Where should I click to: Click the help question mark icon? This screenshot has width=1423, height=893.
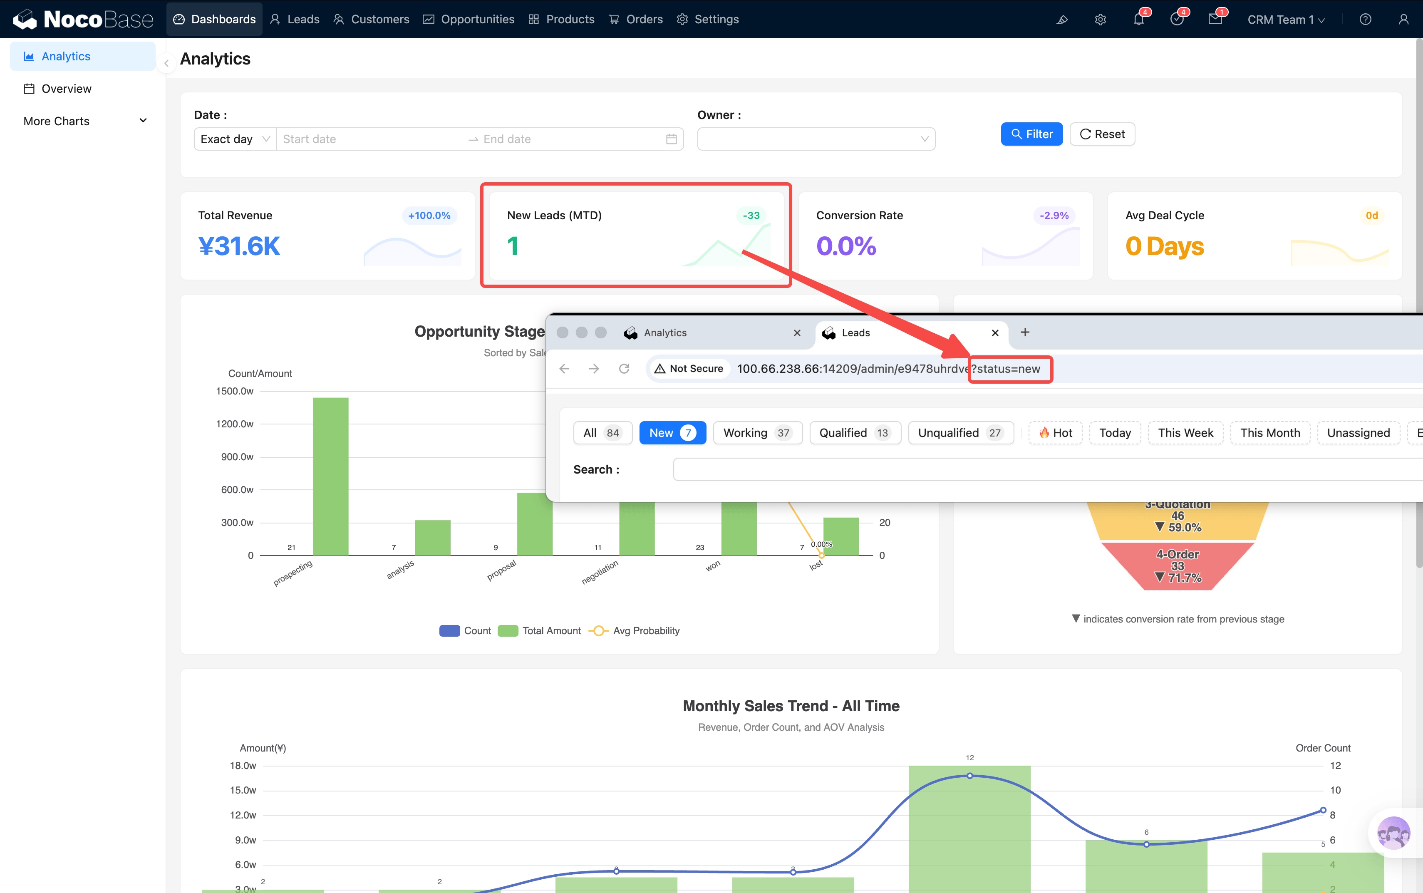click(x=1365, y=20)
